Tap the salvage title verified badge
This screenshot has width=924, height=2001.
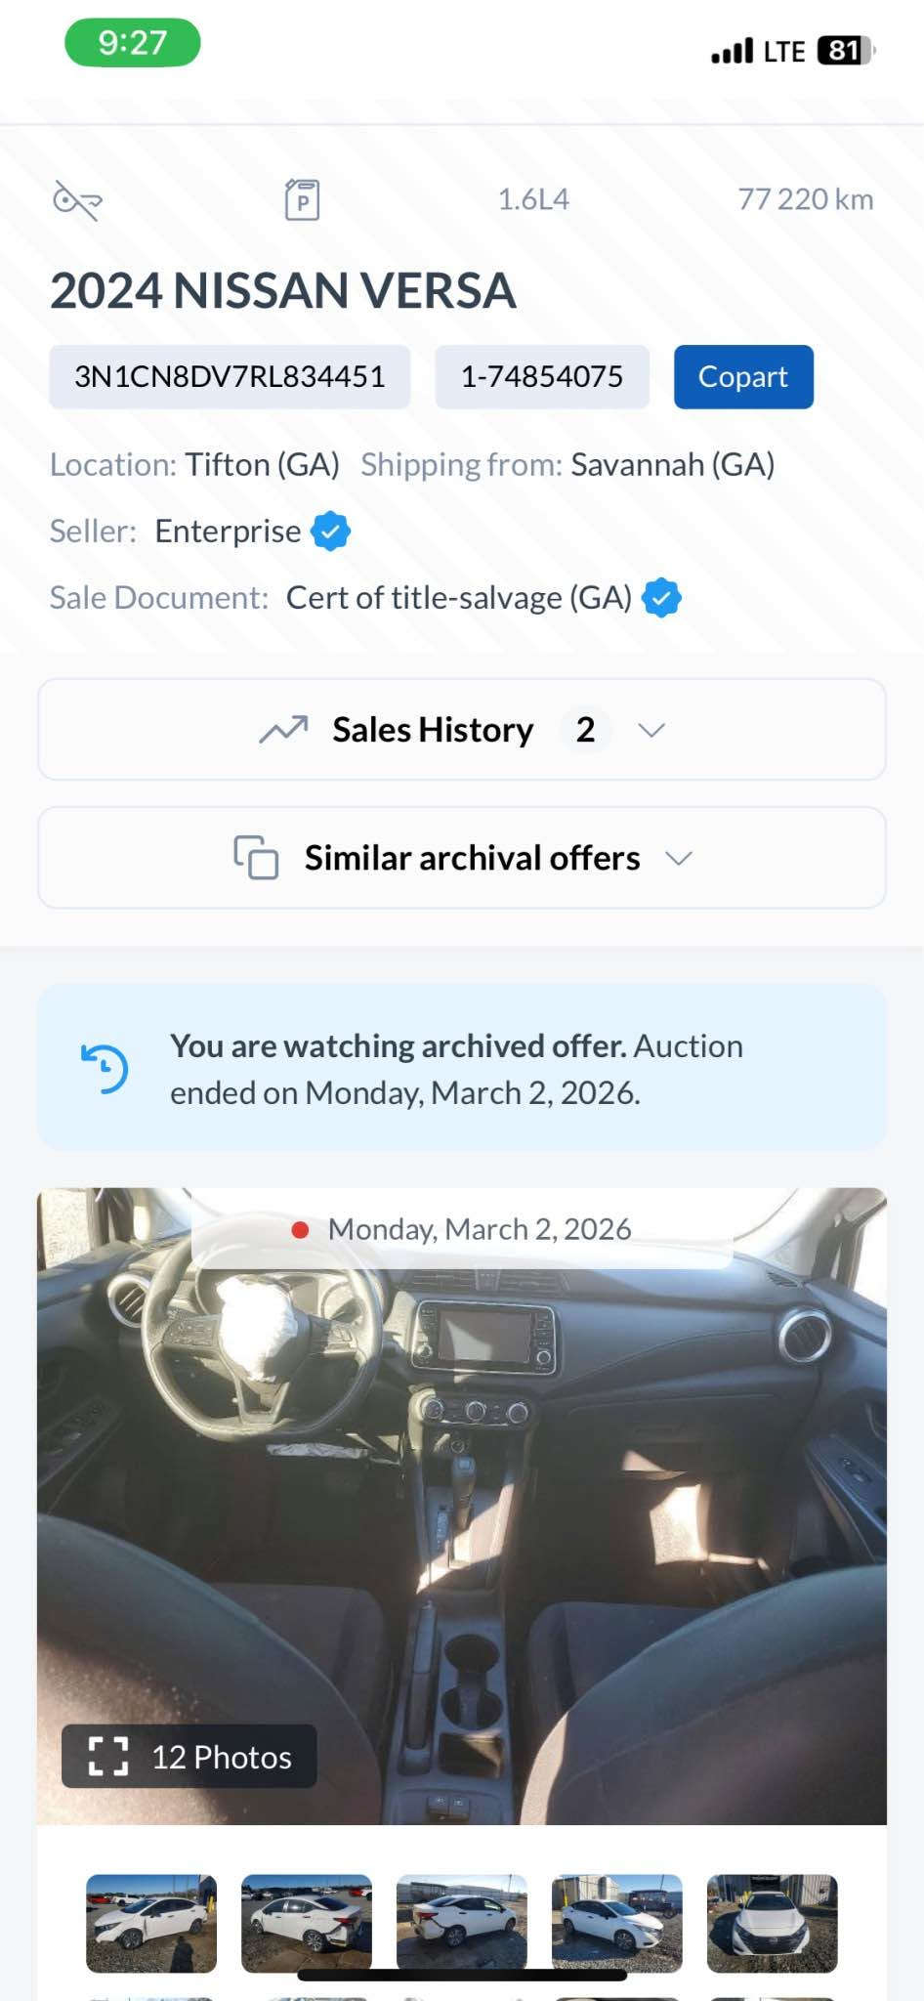(x=661, y=597)
